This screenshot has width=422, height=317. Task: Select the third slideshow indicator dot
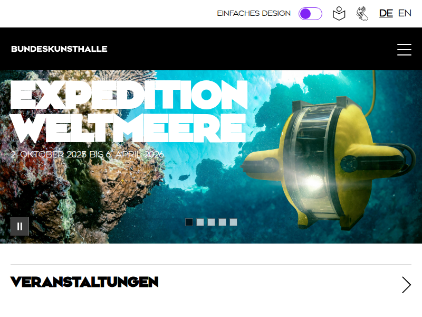click(212, 222)
